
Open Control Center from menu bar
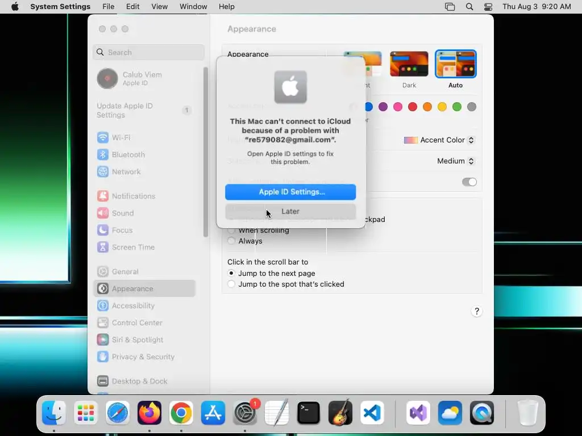coord(488,7)
